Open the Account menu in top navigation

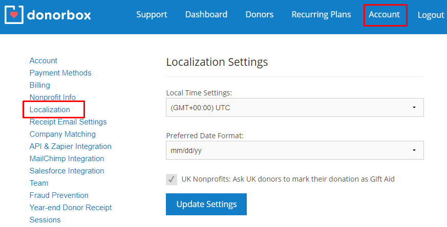[x=385, y=14]
